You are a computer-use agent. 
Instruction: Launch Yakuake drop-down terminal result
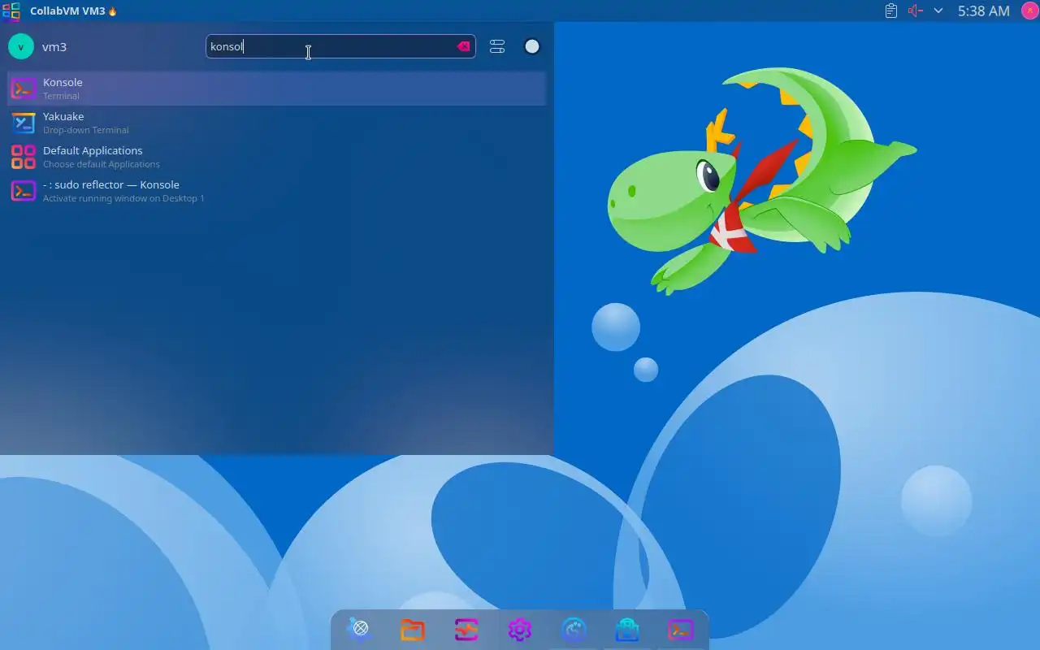tap(276, 122)
